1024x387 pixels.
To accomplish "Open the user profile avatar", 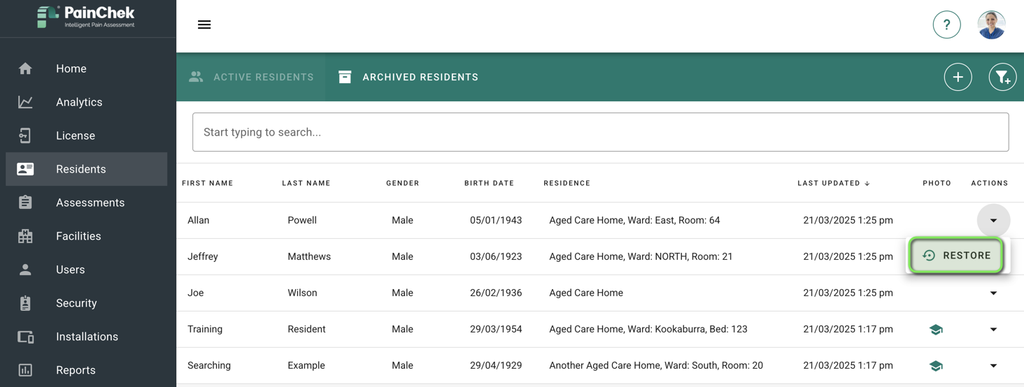I will pyautogui.click(x=991, y=24).
